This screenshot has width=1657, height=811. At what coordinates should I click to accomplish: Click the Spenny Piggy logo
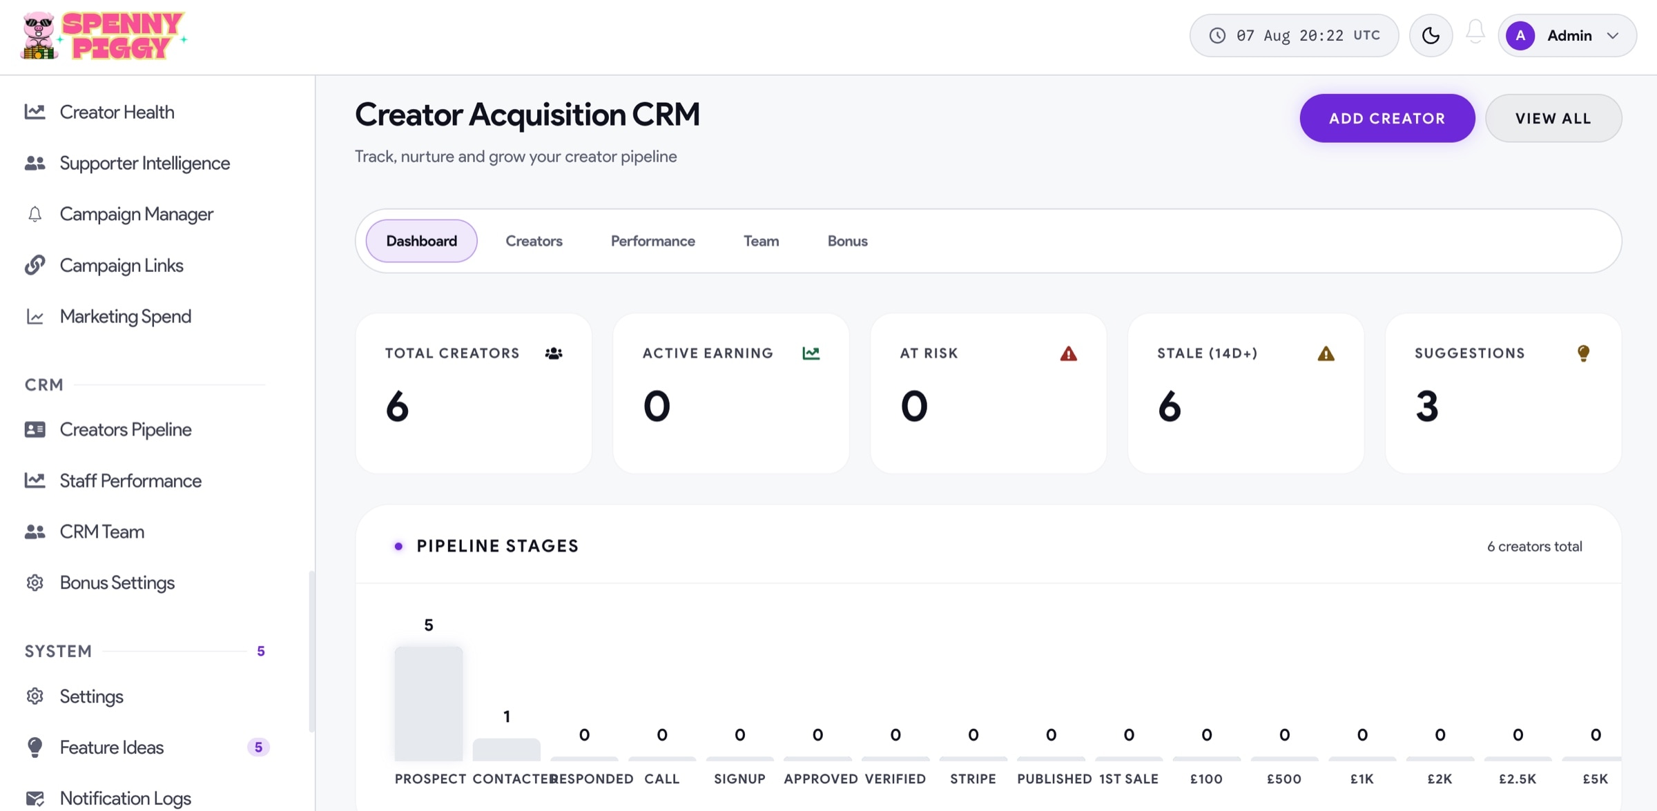point(104,35)
